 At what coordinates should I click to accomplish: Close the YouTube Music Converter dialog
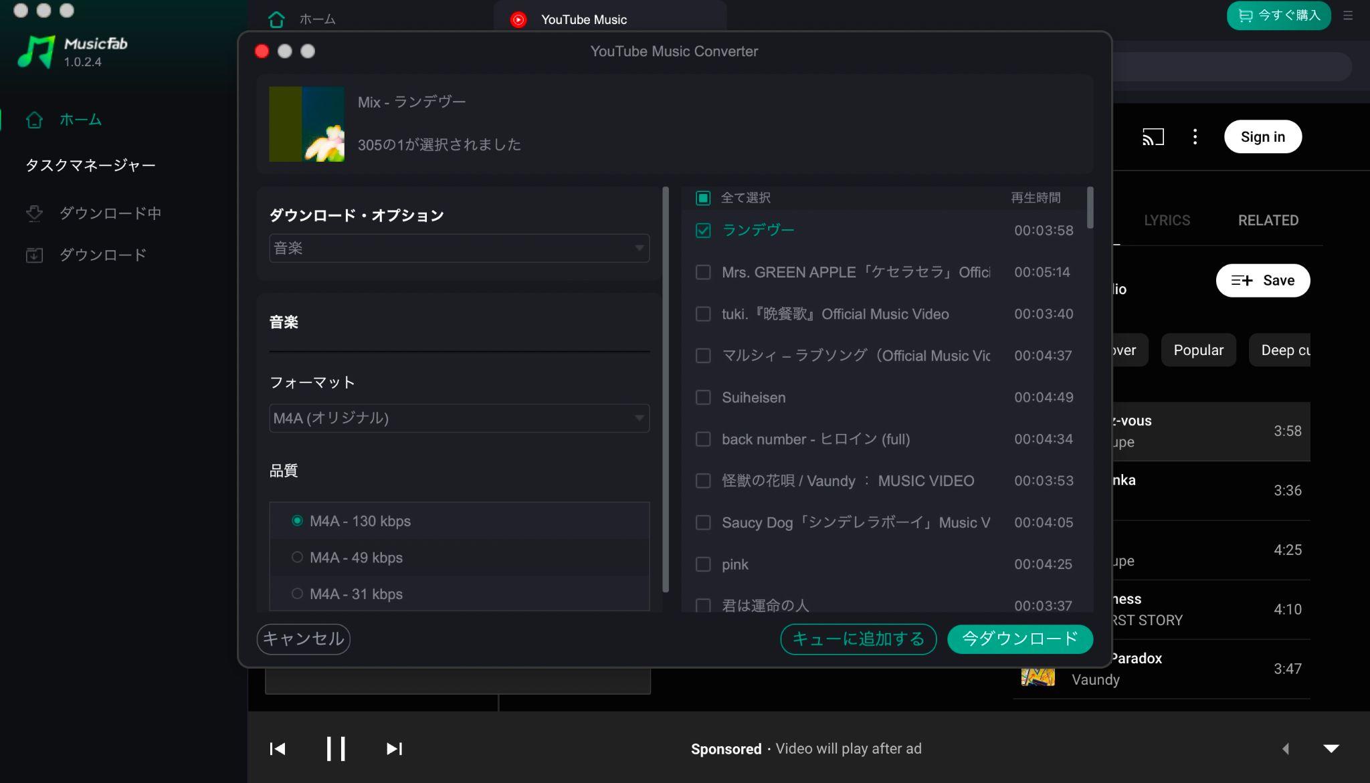click(x=262, y=51)
